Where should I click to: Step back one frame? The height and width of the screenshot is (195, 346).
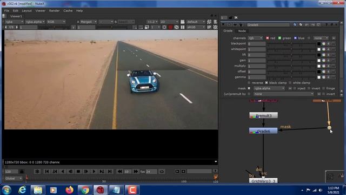pos(71,171)
